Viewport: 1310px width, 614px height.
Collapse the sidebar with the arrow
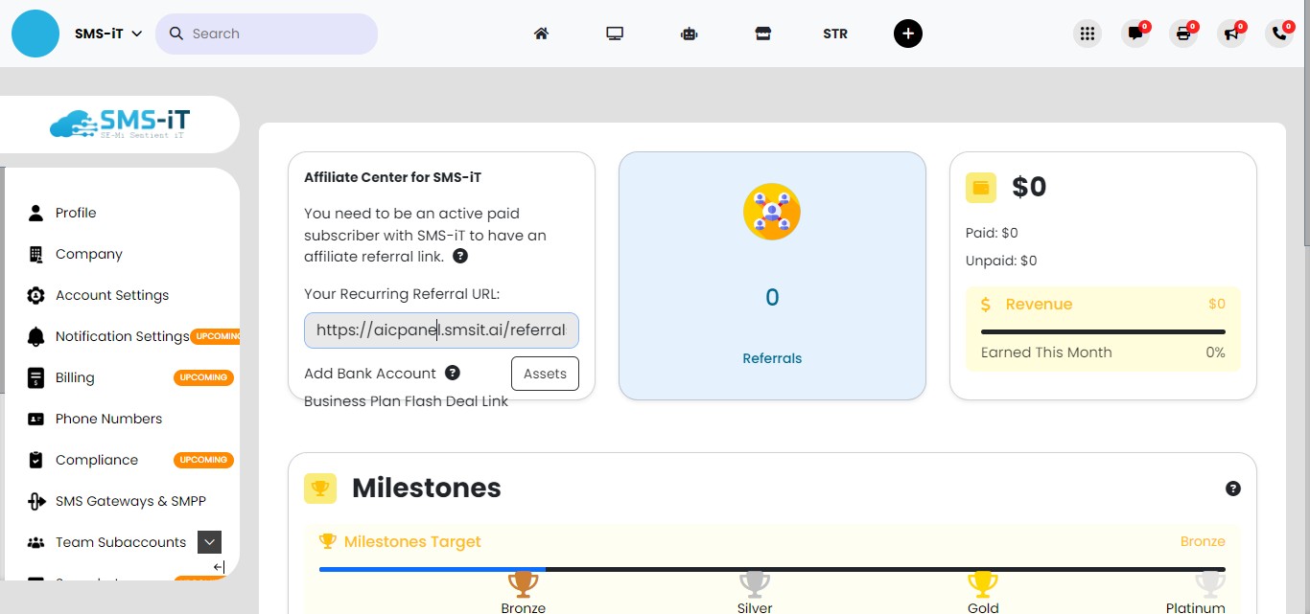218,567
